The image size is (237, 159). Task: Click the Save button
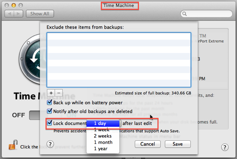178,144
